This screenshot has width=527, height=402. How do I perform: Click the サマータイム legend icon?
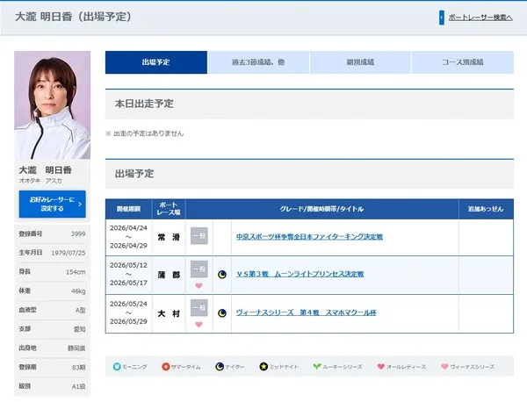pos(166,366)
